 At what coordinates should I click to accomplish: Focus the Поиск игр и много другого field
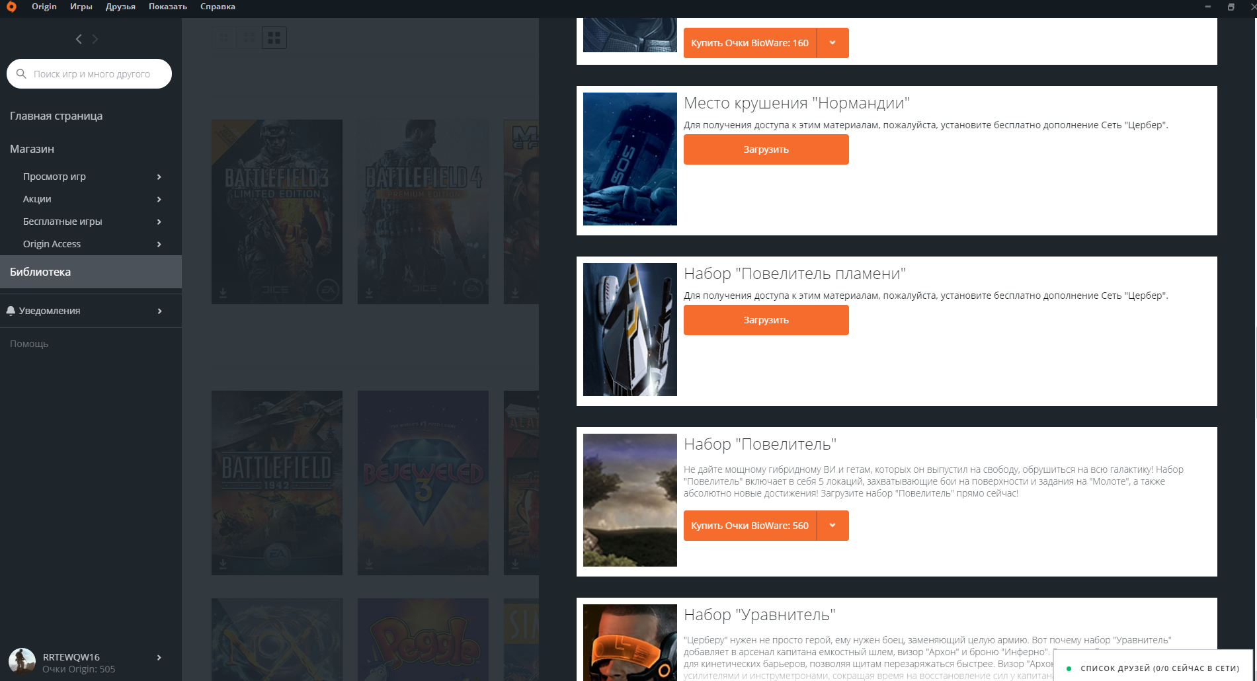coord(89,74)
